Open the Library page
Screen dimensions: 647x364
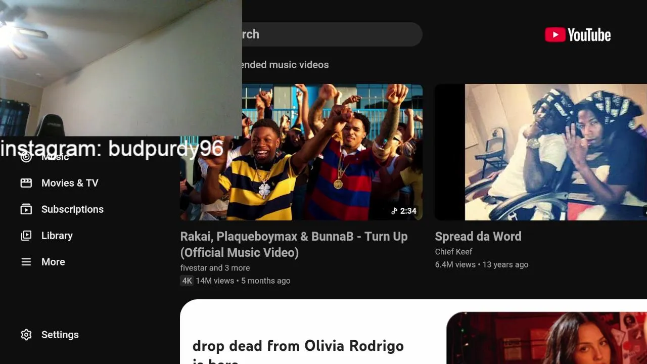(57, 236)
